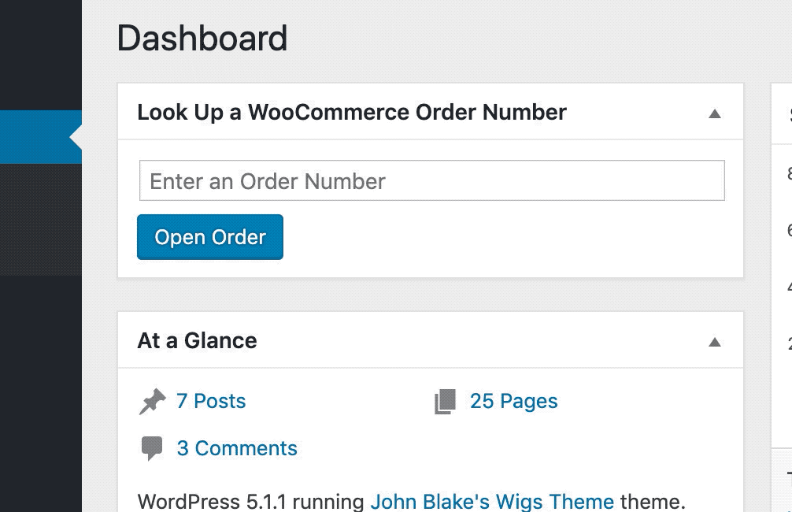
Task: Collapse the WooCommerce Order Number widget
Action: tap(714, 113)
